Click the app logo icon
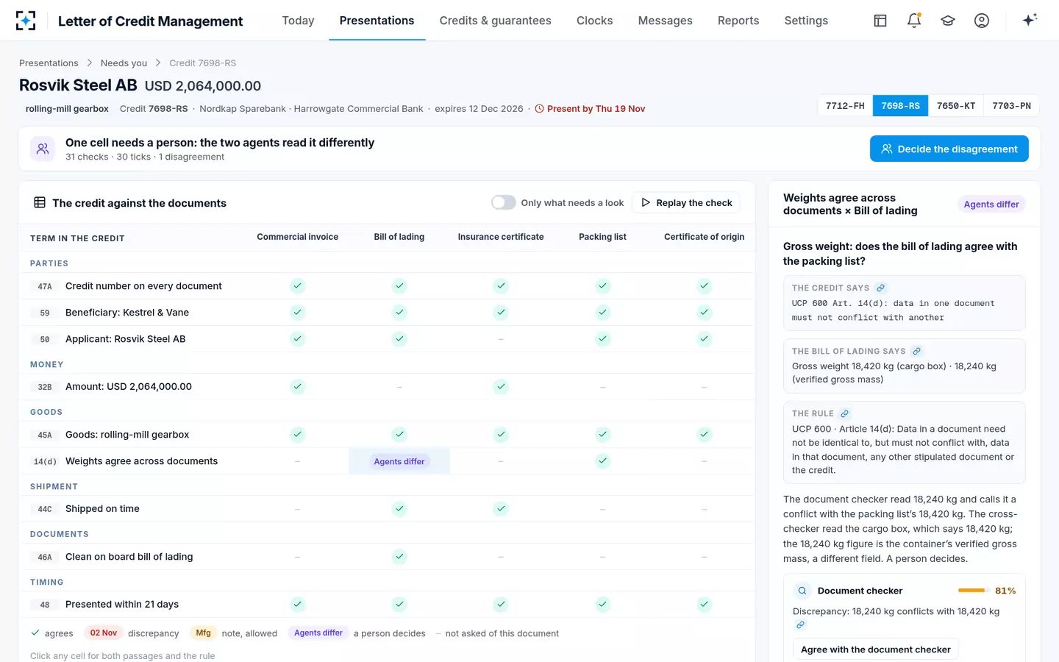Screen dimensions: 1059x662 26,21
